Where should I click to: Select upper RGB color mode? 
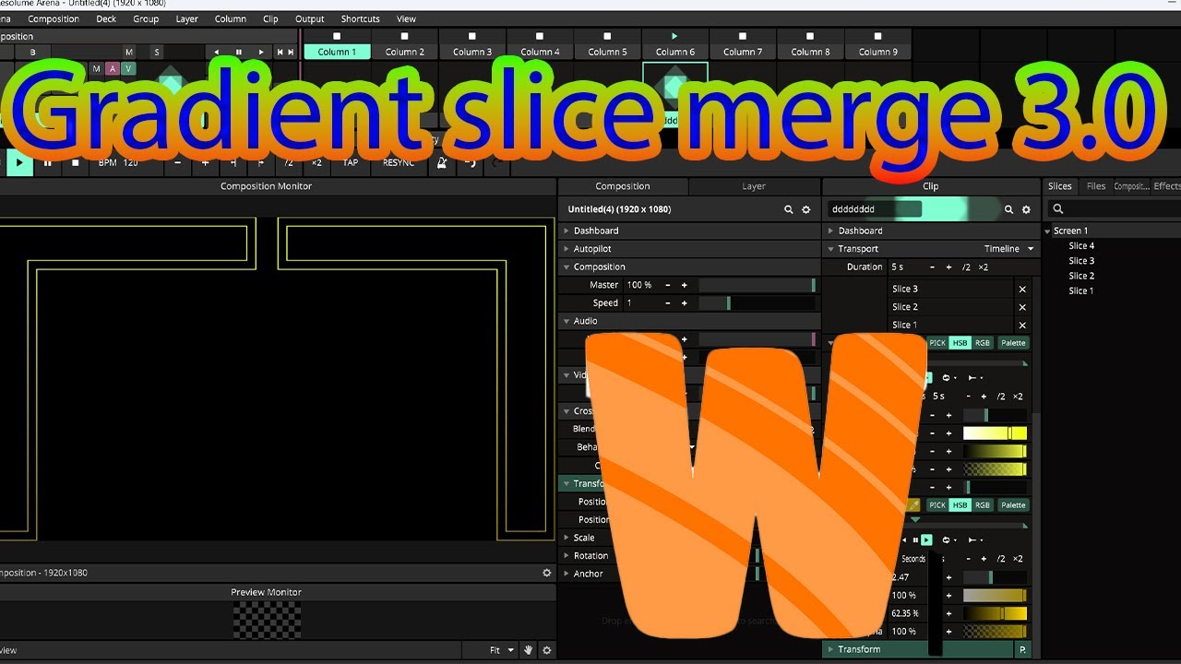tap(983, 343)
